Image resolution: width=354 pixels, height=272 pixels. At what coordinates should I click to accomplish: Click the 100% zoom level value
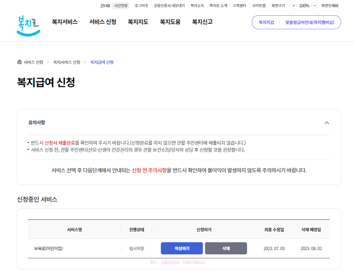pyautogui.click(x=304, y=6)
